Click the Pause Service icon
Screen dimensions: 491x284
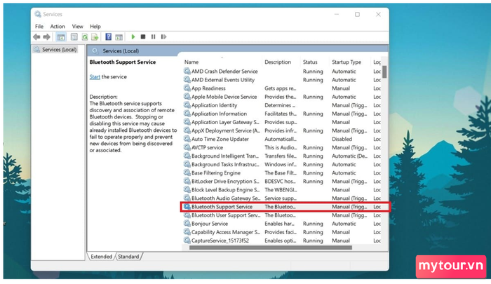[x=153, y=37]
